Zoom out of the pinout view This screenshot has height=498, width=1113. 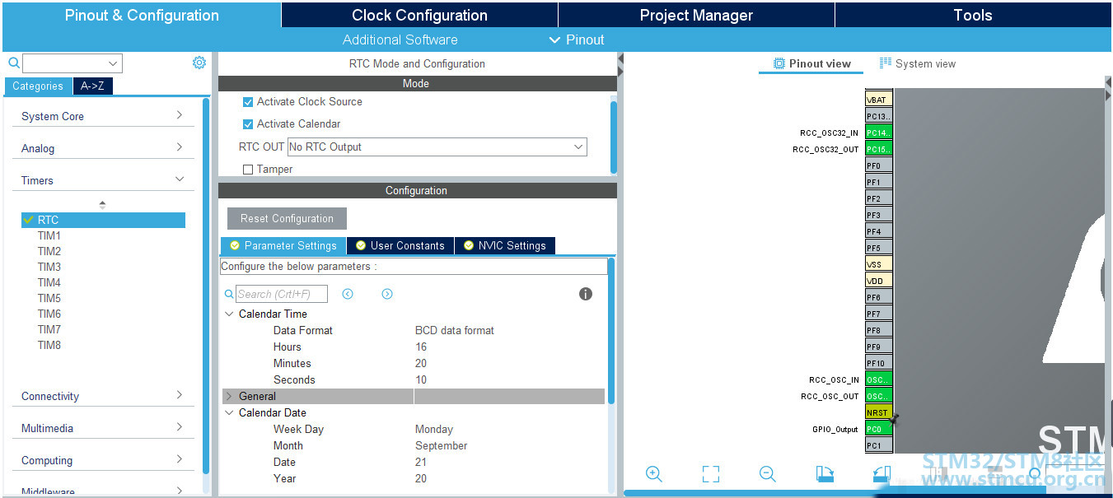click(767, 473)
